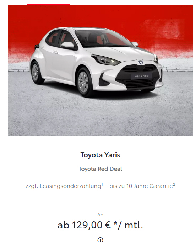
Task: Select the Toyota Red Deal subtitle
Action: click(100, 169)
